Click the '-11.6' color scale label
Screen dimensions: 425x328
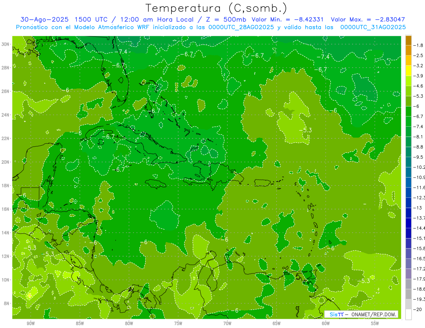coord(419,188)
